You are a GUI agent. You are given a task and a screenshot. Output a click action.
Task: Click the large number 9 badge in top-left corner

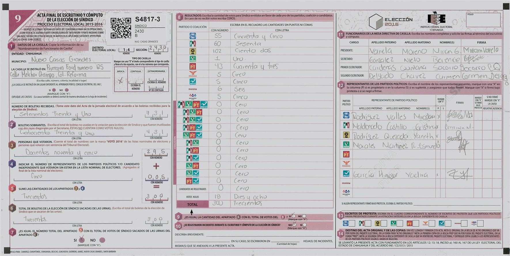[18, 19]
